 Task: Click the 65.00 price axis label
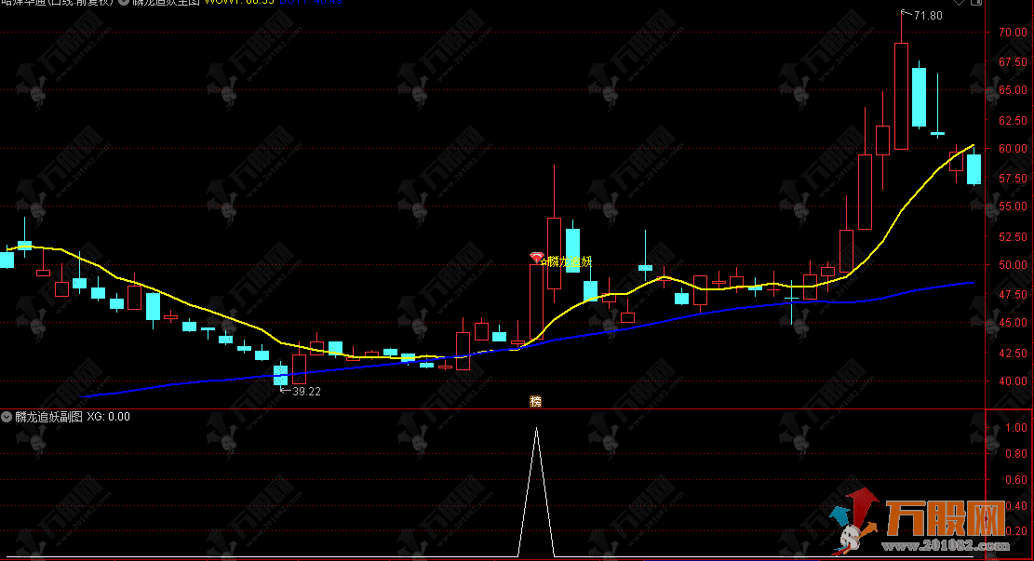click(x=1013, y=90)
